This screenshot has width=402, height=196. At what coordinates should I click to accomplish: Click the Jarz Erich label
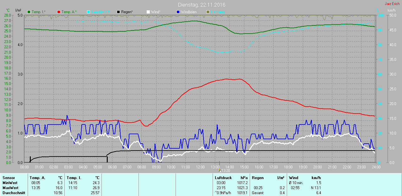tap(392, 4)
